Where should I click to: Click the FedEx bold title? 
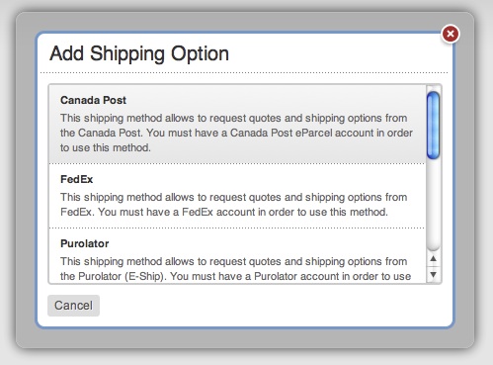77,179
